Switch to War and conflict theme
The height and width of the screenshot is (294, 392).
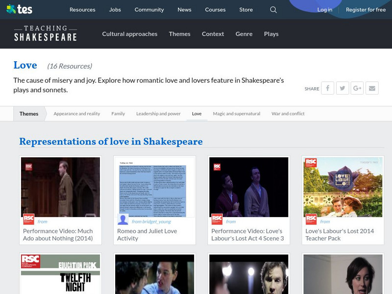288,114
